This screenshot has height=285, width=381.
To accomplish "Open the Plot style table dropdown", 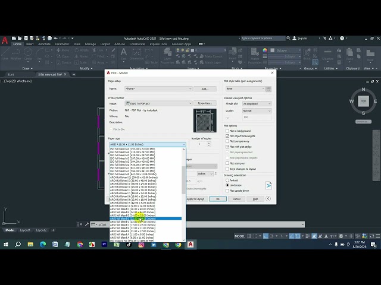I will (245, 88).
